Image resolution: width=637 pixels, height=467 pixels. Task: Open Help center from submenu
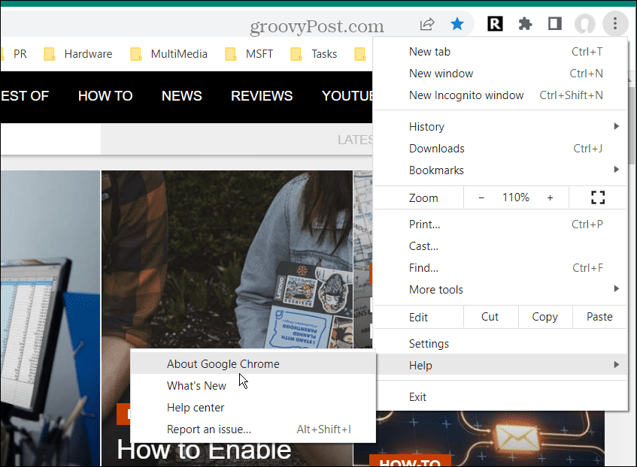253,408
